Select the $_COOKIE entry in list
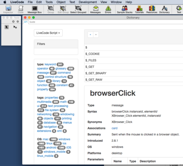Image resolution: width=183 pixels, height=166 pixels. click(134, 54)
